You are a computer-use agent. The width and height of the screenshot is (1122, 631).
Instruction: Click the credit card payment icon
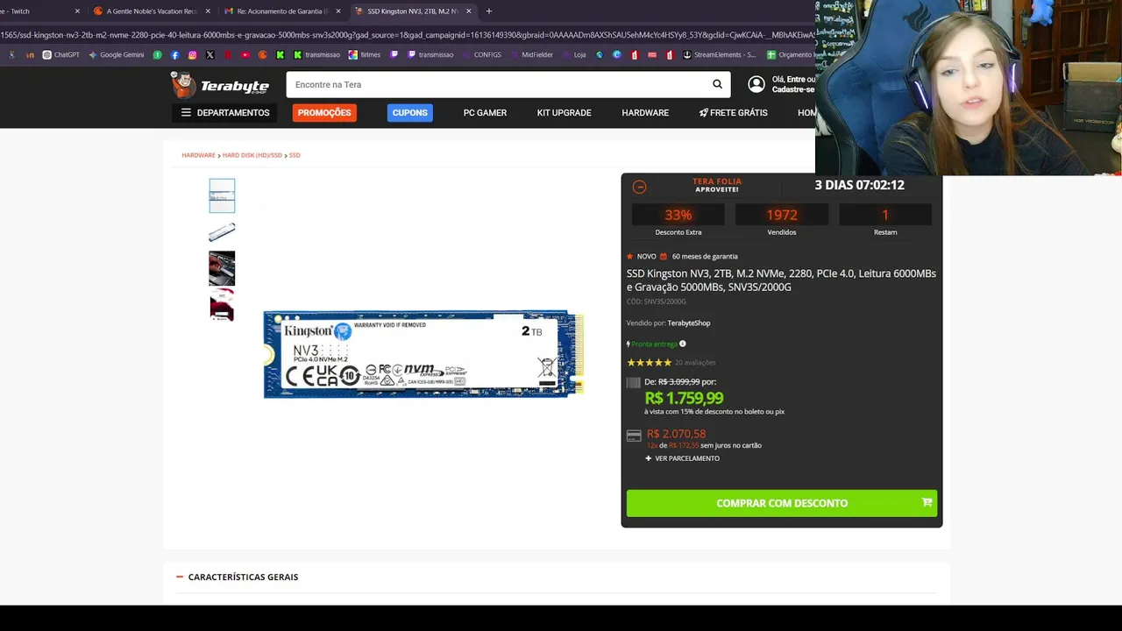click(x=634, y=436)
